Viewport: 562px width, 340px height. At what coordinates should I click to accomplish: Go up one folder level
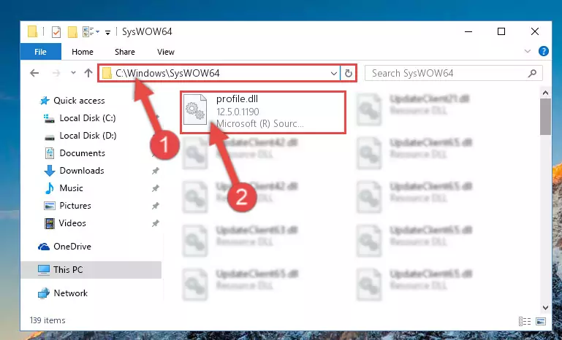88,73
